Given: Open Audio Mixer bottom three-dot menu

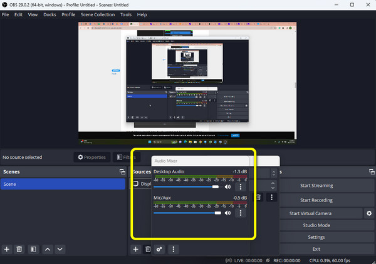Looking at the screenshot, I should coord(174,250).
